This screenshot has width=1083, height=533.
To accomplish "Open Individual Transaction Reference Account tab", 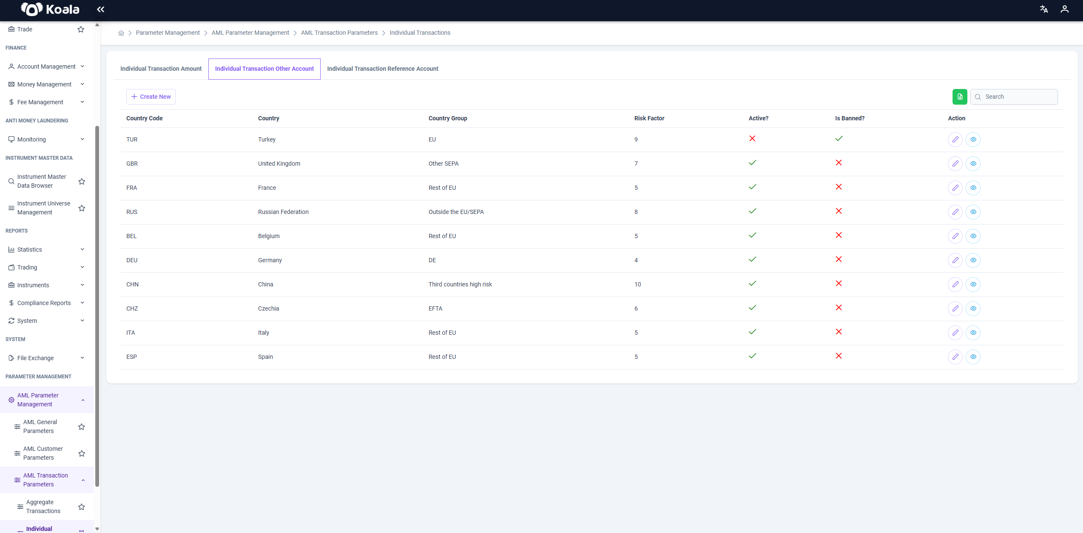I will [x=382, y=69].
